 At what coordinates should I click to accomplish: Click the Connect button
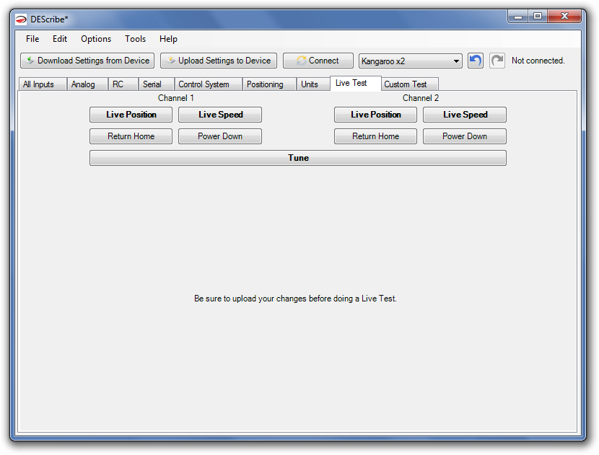point(318,61)
